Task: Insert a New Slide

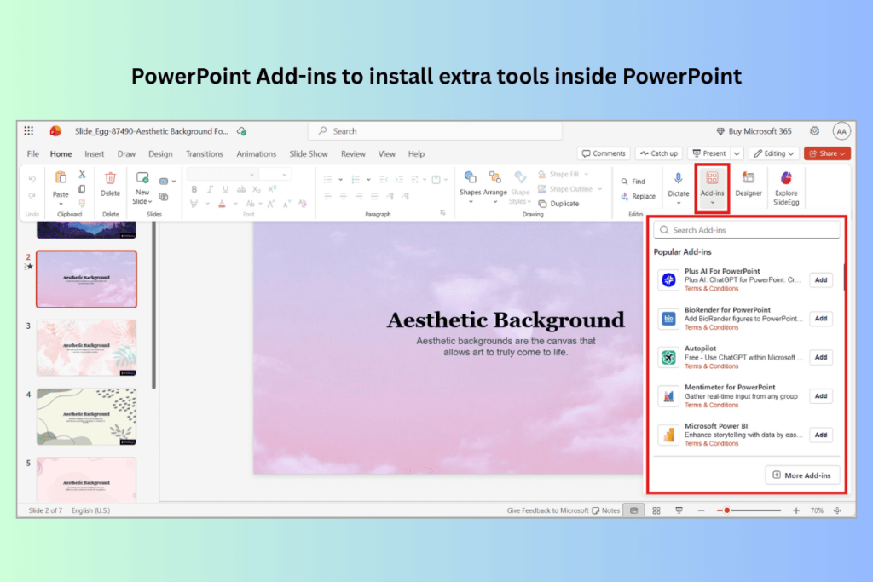Action: (142, 187)
